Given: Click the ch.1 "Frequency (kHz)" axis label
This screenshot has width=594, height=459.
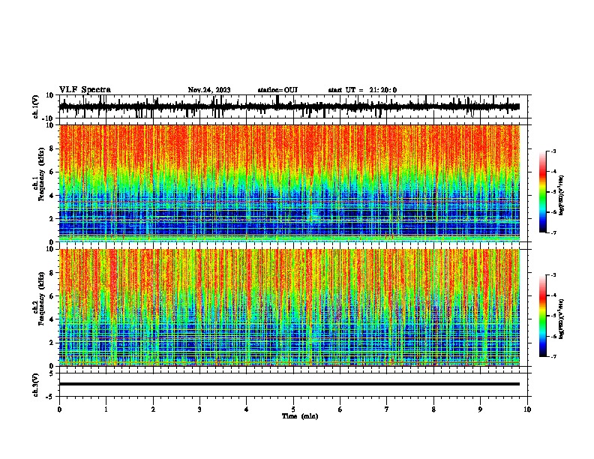Looking at the screenshot, I should point(41,175).
